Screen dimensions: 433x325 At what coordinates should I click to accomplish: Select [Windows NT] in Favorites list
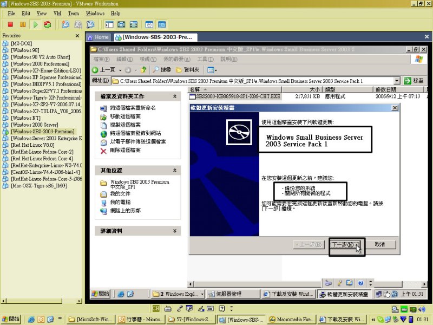tap(25, 118)
